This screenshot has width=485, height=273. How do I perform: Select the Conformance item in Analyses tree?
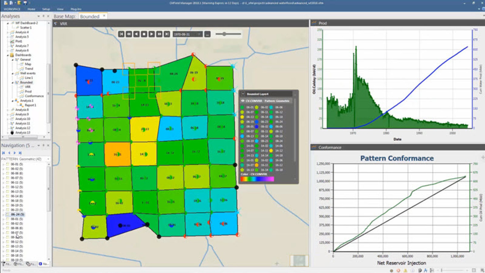tap(34, 96)
